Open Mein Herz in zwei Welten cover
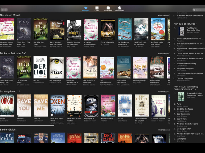This screenshot has height=153, width=205. (x=74, y=106)
